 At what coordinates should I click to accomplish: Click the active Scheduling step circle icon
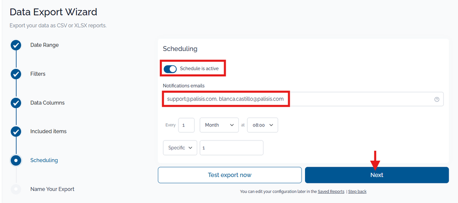[x=16, y=161]
